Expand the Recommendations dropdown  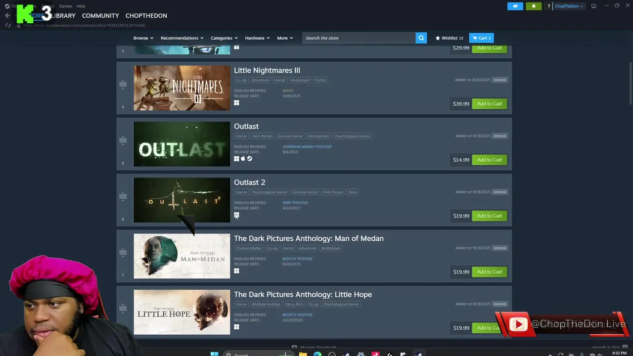[181, 38]
